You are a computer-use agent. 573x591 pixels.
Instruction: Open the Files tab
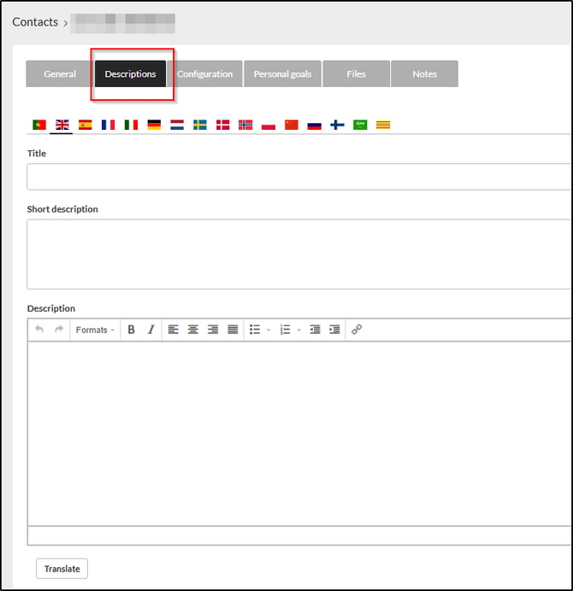[356, 74]
